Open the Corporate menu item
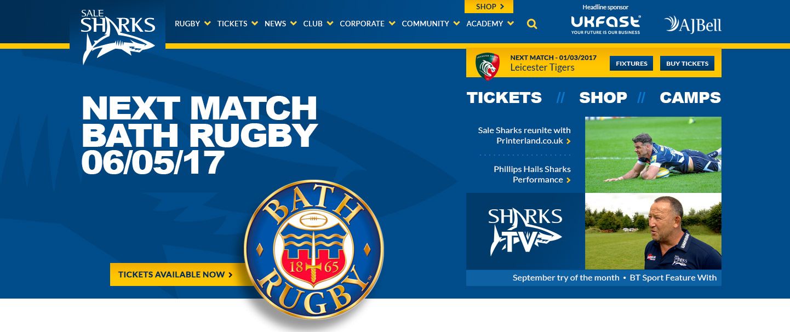 pyautogui.click(x=367, y=24)
